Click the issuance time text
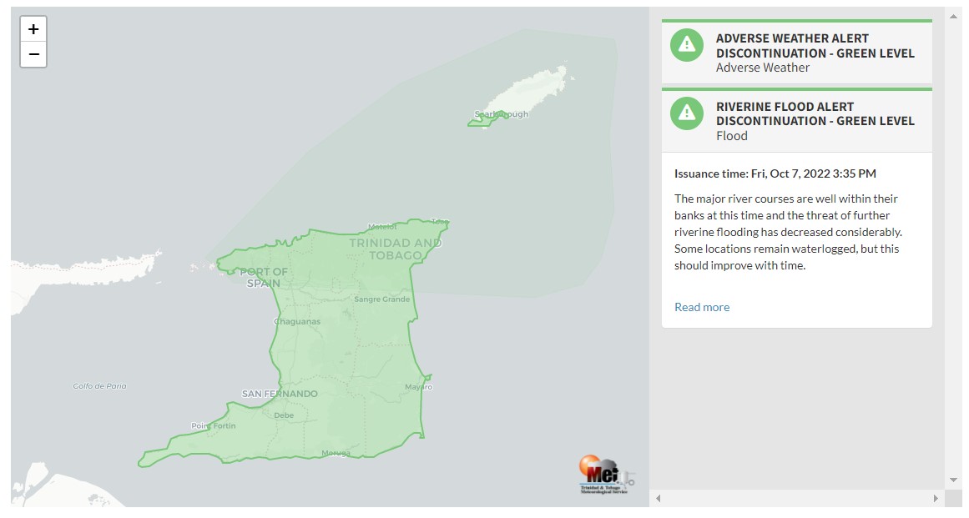The width and height of the screenshot is (969, 518). [x=775, y=174]
